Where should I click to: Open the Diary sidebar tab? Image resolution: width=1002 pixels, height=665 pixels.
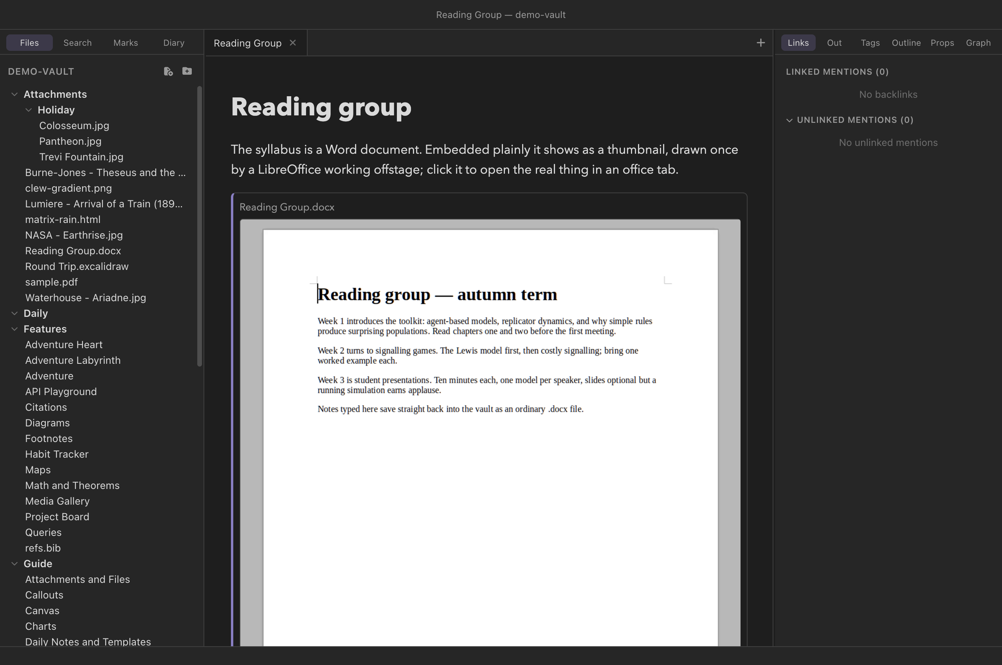coord(174,43)
